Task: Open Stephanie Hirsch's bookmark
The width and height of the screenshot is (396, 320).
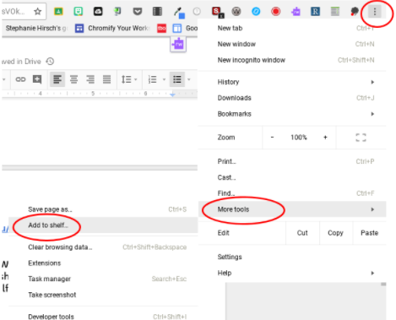Action: (36, 28)
